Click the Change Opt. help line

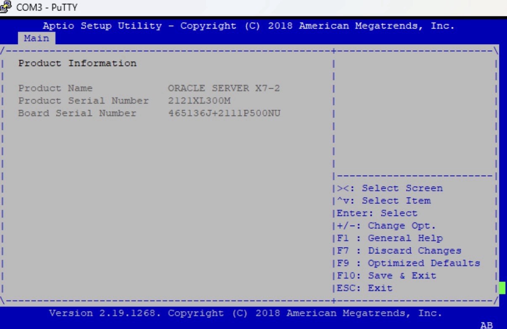tap(387, 226)
